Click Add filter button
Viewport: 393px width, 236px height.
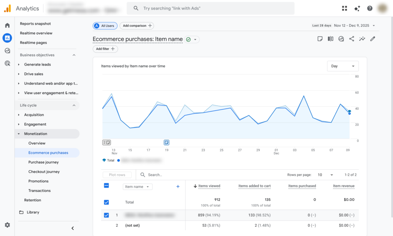105,49
